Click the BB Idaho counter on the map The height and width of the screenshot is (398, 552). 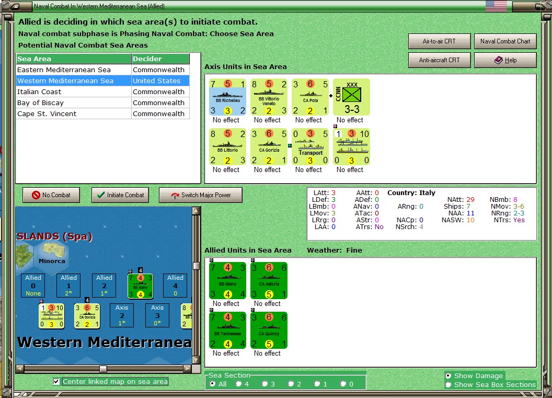click(140, 286)
